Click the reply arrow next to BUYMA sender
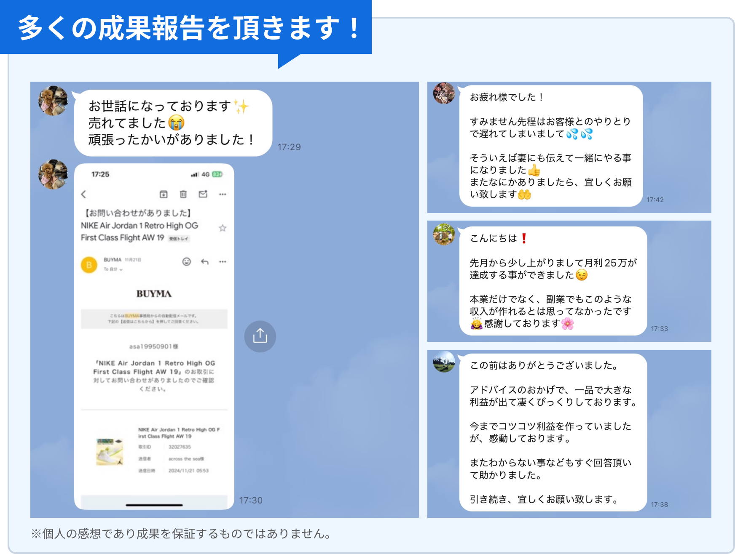The height and width of the screenshot is (554, 735). tap(205, 262)
